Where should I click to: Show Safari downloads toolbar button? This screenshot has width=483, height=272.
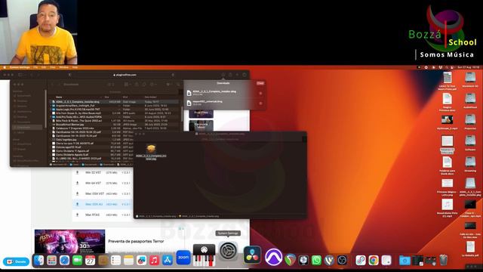(223, 75)
